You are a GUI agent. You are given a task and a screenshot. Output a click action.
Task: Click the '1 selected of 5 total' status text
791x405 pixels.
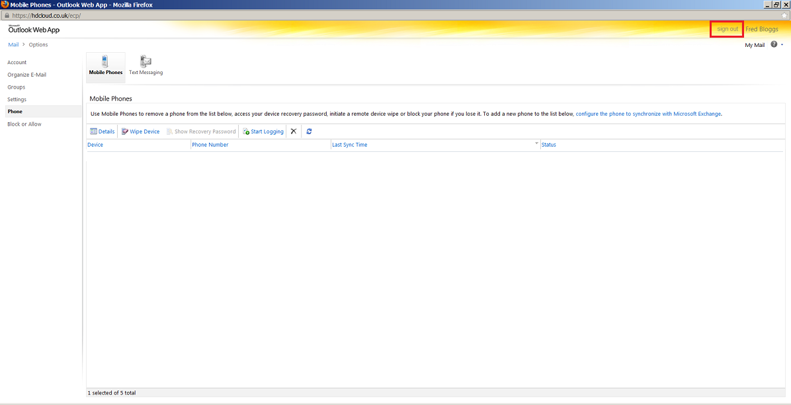coord(112,392)
